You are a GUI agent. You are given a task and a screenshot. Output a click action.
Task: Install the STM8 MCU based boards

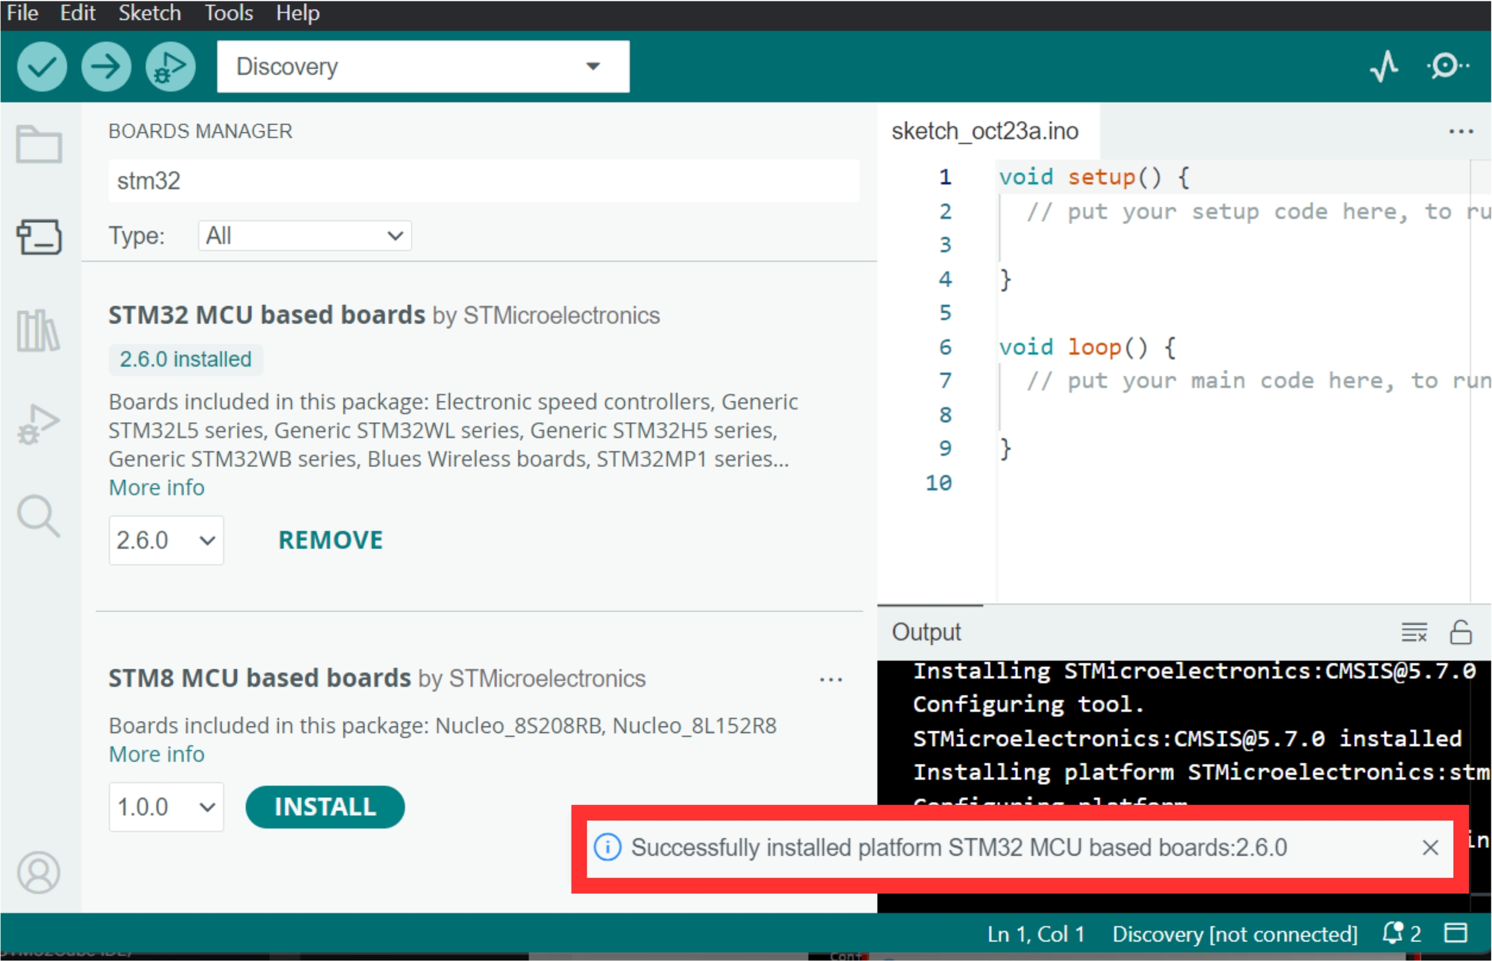(325, 807)
